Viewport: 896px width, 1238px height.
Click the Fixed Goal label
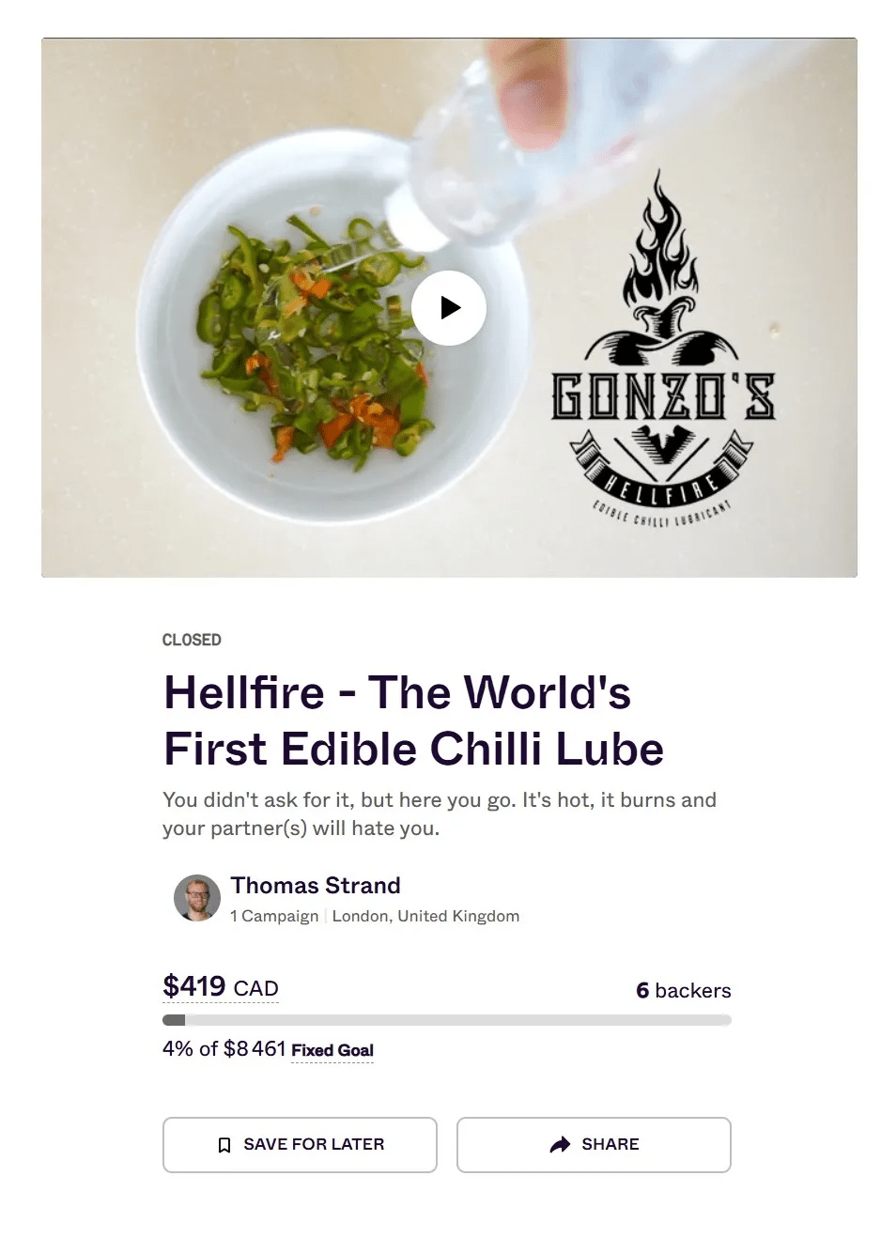(x=332, y=1050)
